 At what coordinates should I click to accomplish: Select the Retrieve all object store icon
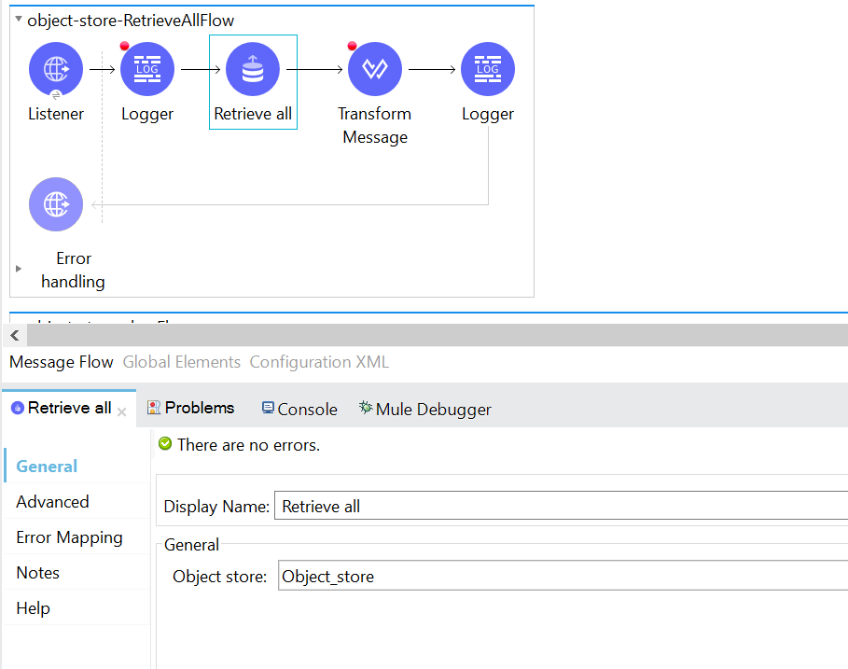pos(253,70)
